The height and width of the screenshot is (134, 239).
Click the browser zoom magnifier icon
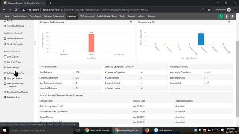click(203, 10)
